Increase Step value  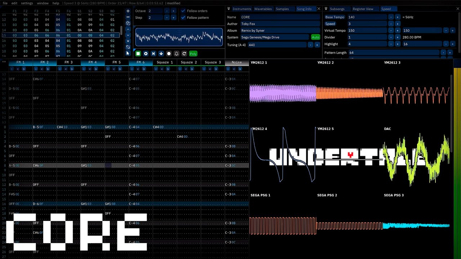tap(173, 17)
